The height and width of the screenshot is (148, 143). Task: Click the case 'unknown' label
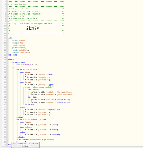[x=27, y=127]
